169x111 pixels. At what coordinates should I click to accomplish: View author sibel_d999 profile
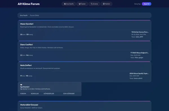point(139,37)
